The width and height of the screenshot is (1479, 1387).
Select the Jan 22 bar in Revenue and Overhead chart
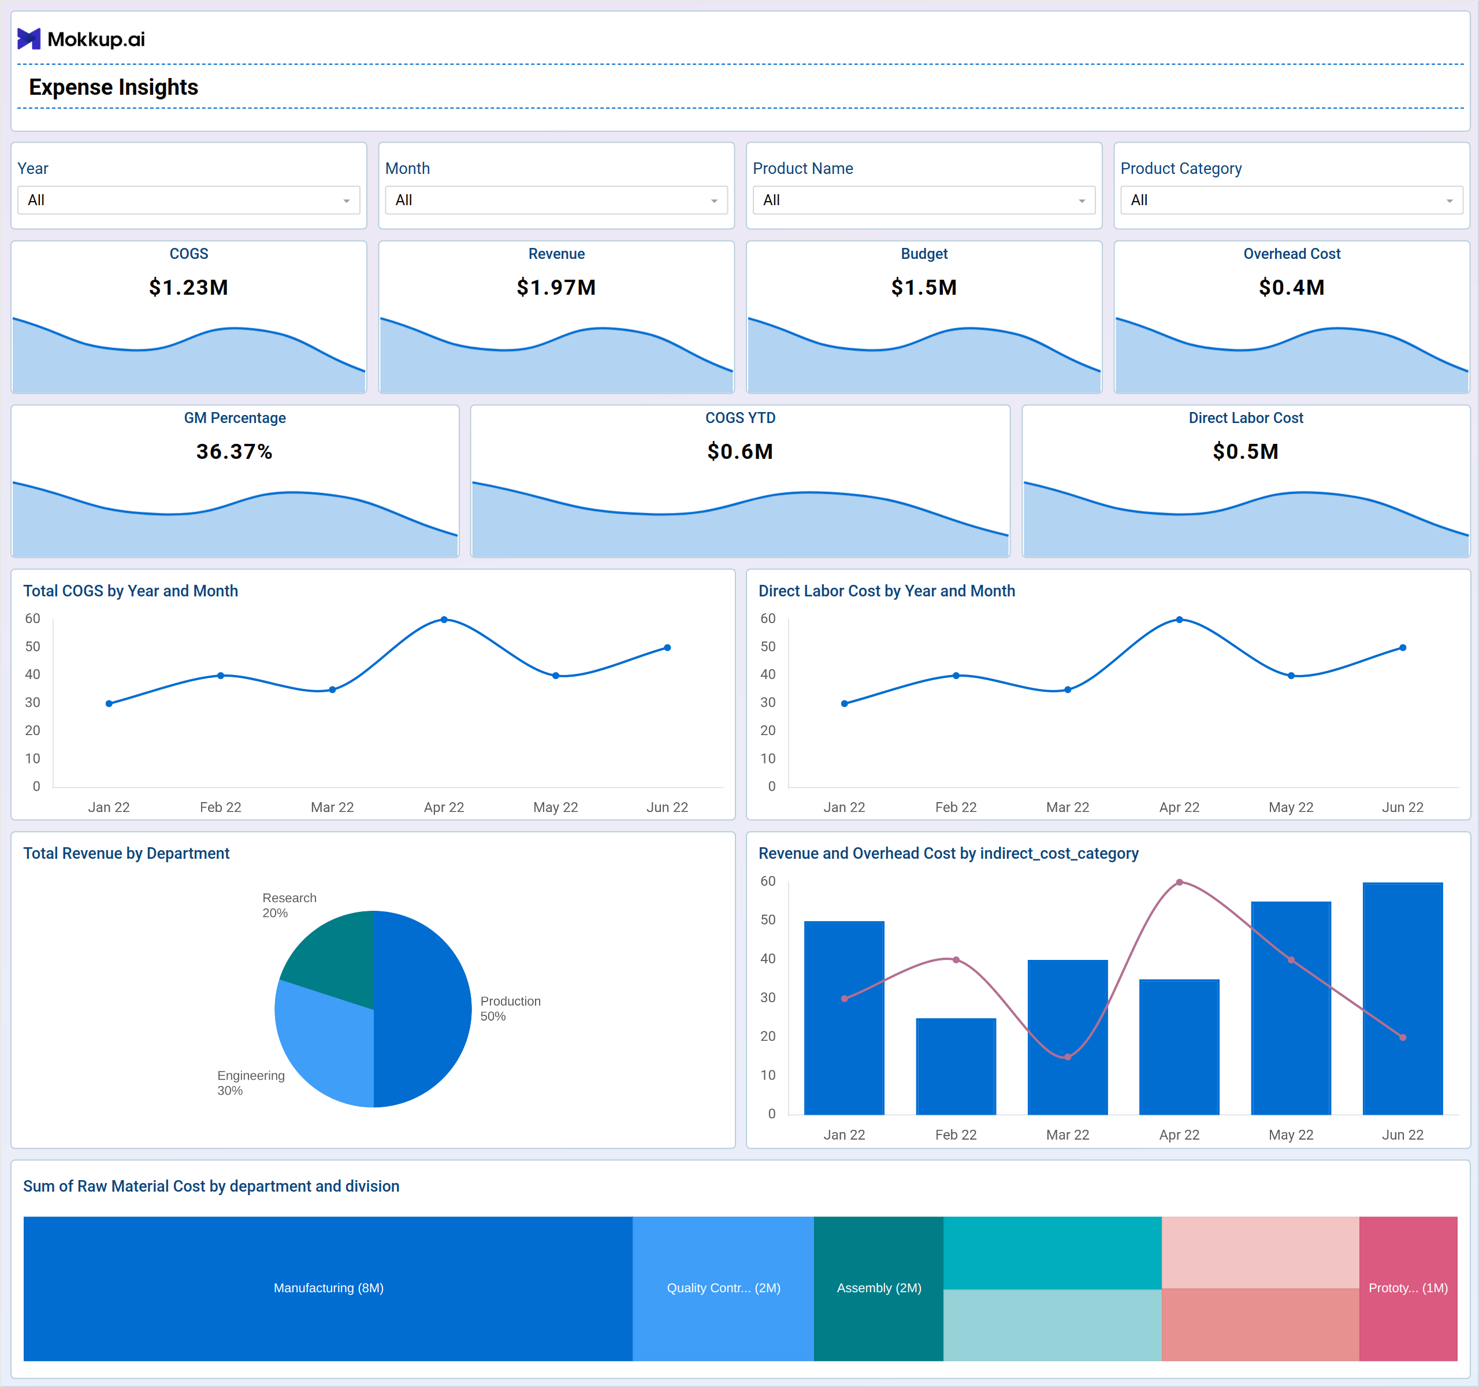[845, 1018]
